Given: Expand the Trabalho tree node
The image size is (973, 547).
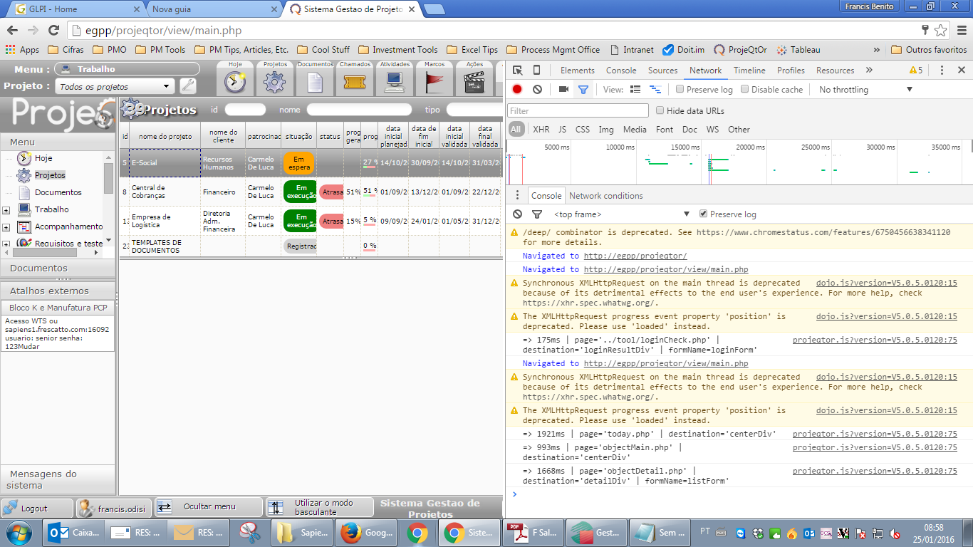Looking at the screenshot, I should [6, 210].
